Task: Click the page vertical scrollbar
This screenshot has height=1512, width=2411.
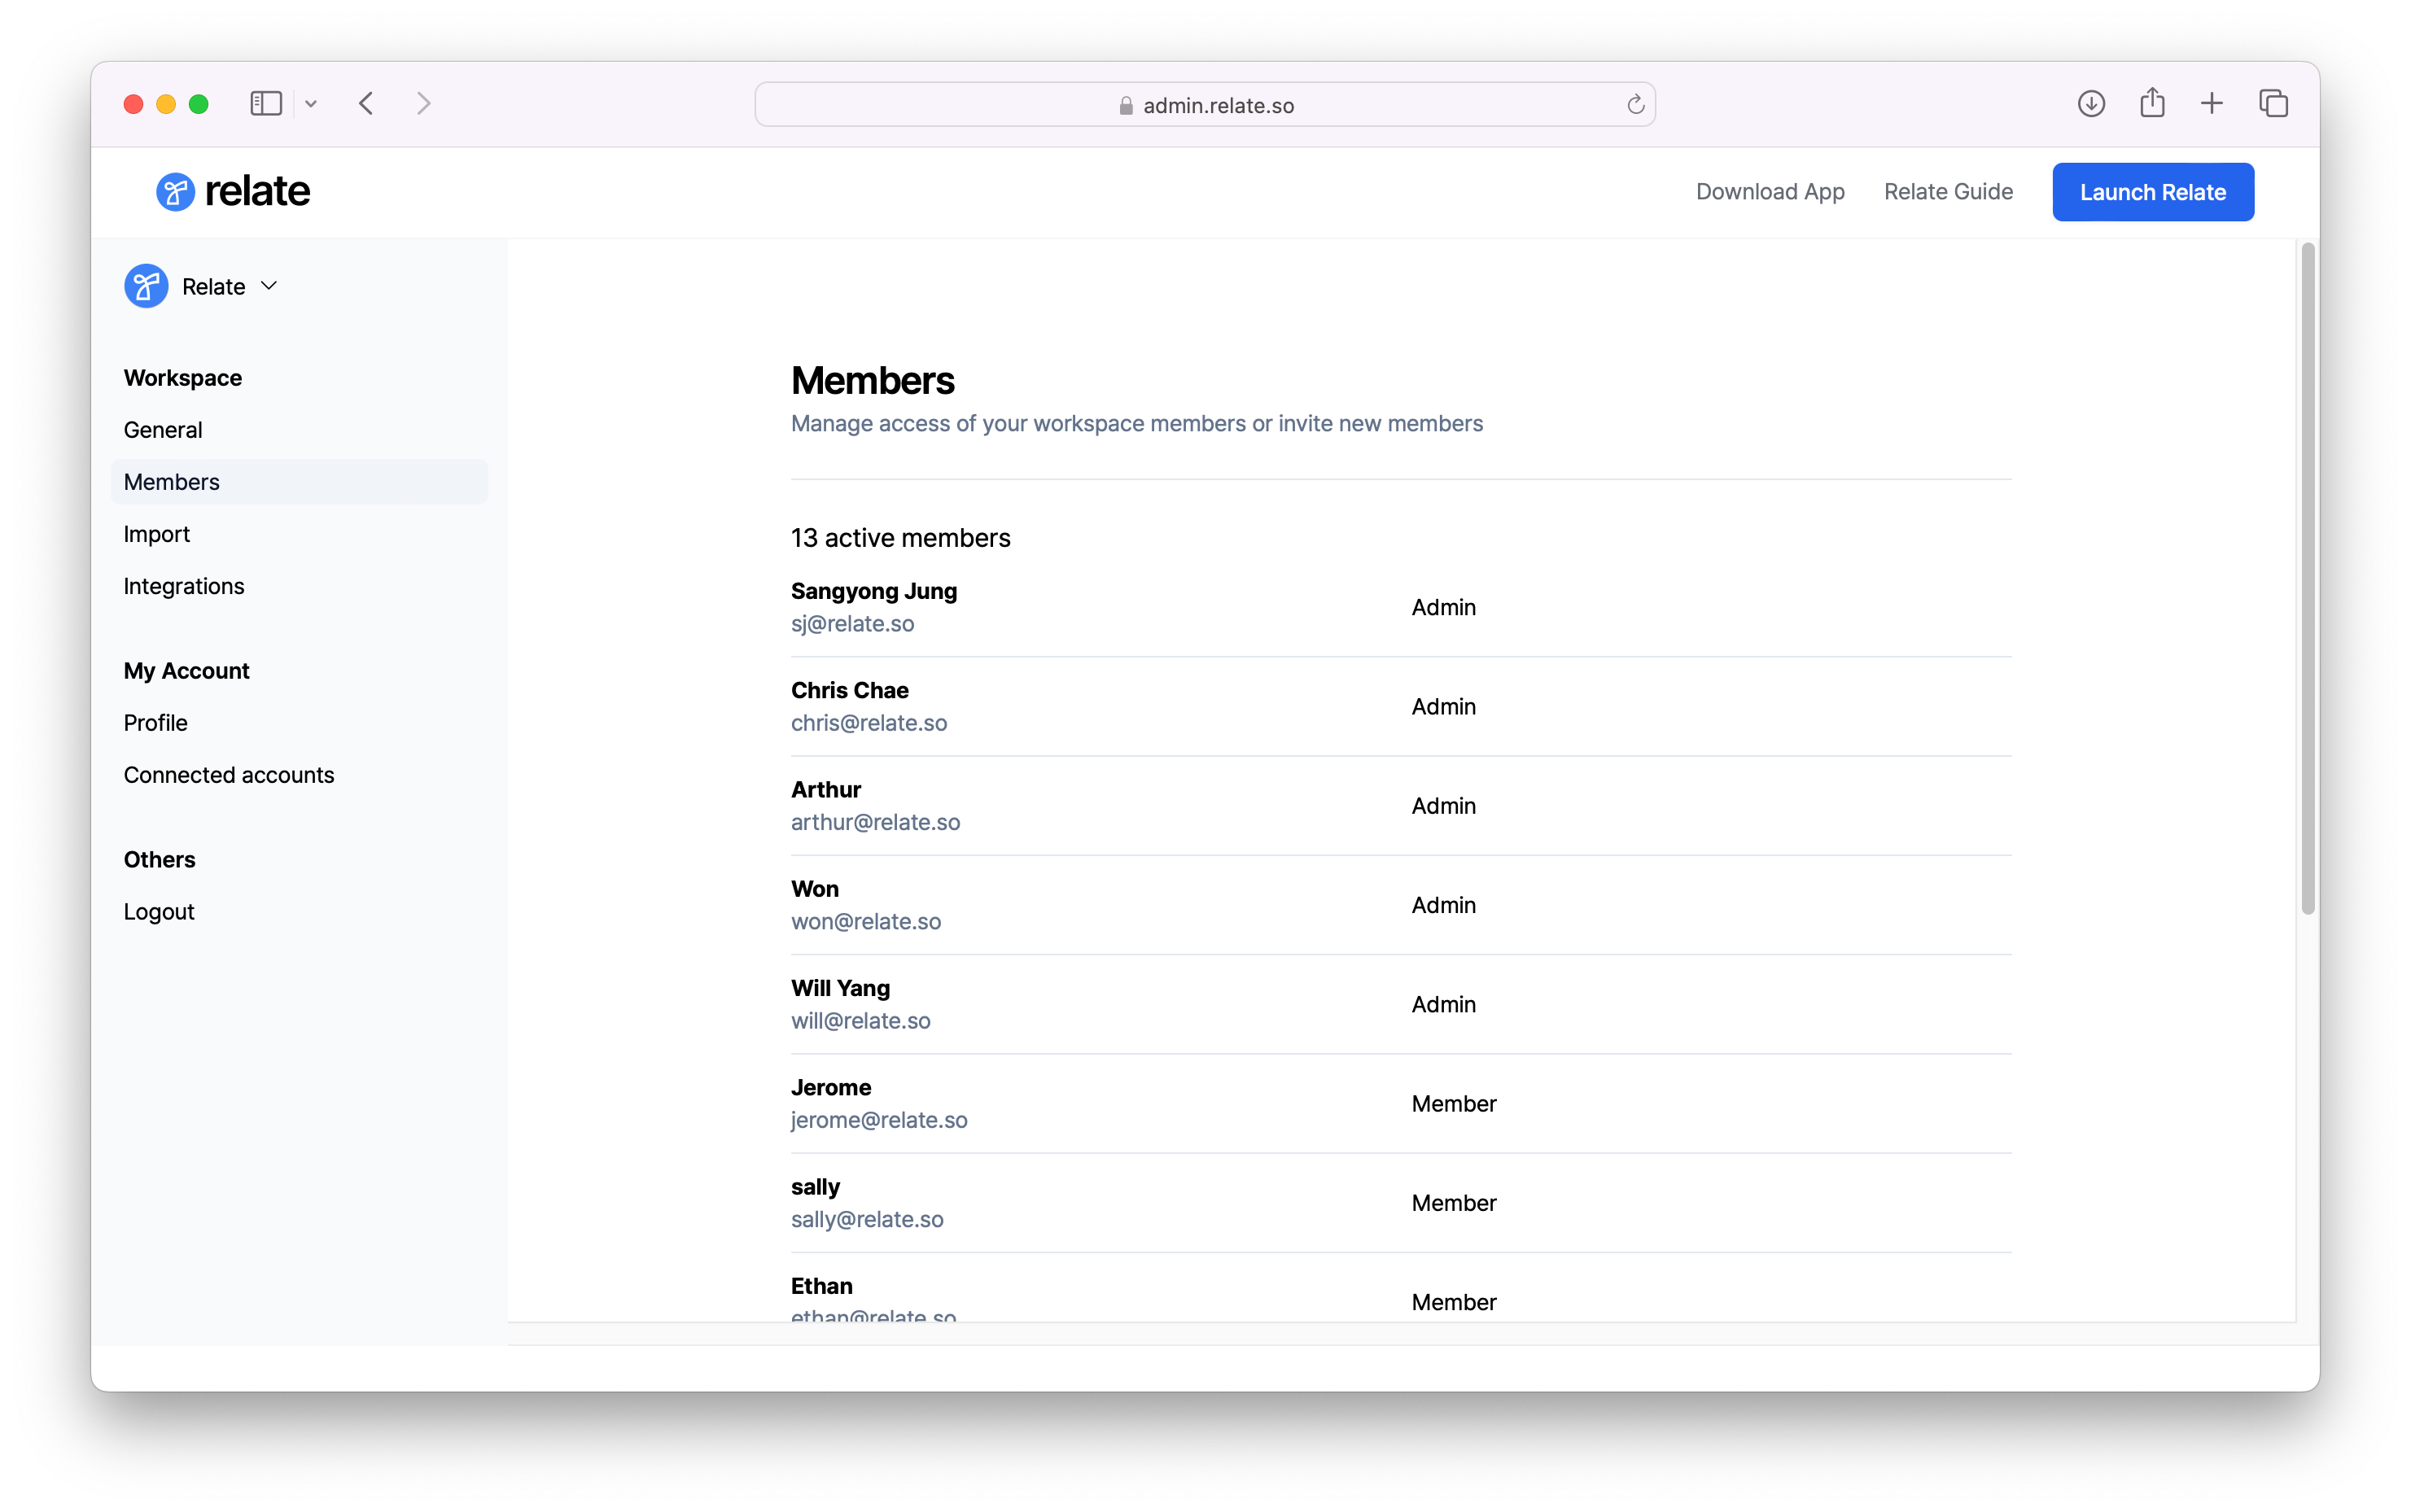Action: 2307,580
